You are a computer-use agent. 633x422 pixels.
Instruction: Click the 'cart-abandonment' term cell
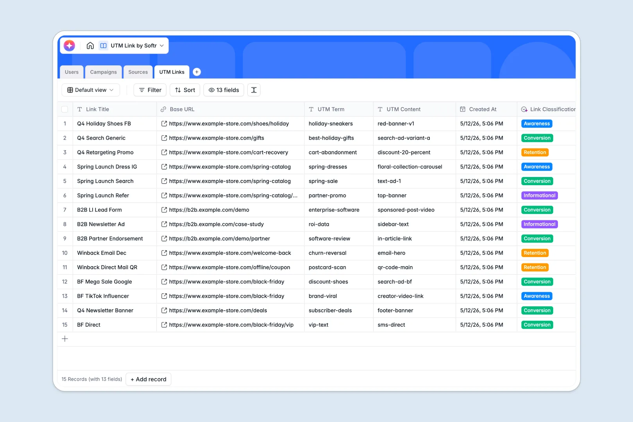[x=339, y=152]
